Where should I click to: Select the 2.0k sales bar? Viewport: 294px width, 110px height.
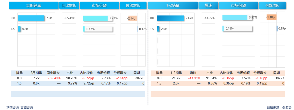(x=158, y=29)
